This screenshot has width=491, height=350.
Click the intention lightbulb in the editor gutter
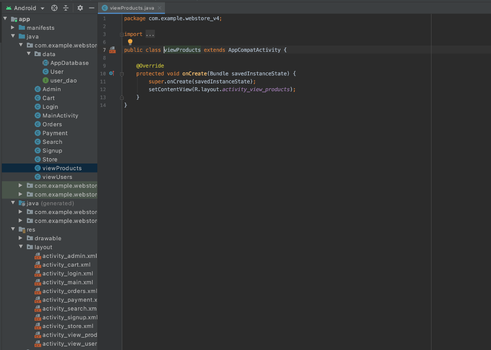[x=130, y=42]
